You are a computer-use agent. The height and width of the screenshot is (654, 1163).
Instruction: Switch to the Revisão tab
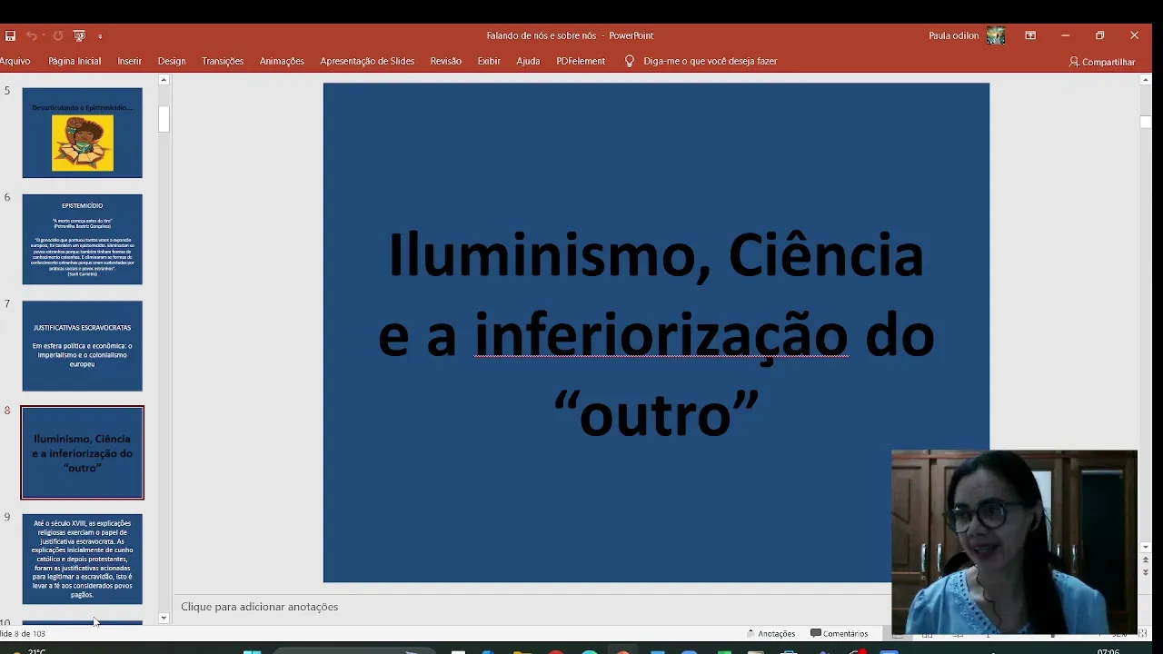click(x=446, y=61)
